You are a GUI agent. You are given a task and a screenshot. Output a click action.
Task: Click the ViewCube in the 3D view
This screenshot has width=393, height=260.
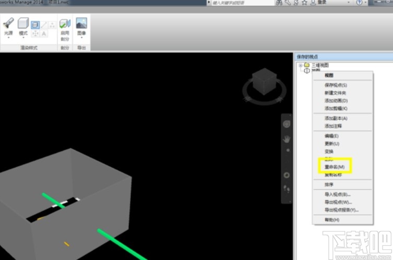(264, 82)
